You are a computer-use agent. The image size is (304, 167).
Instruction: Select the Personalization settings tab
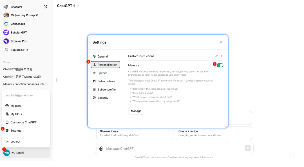(106, 65)
